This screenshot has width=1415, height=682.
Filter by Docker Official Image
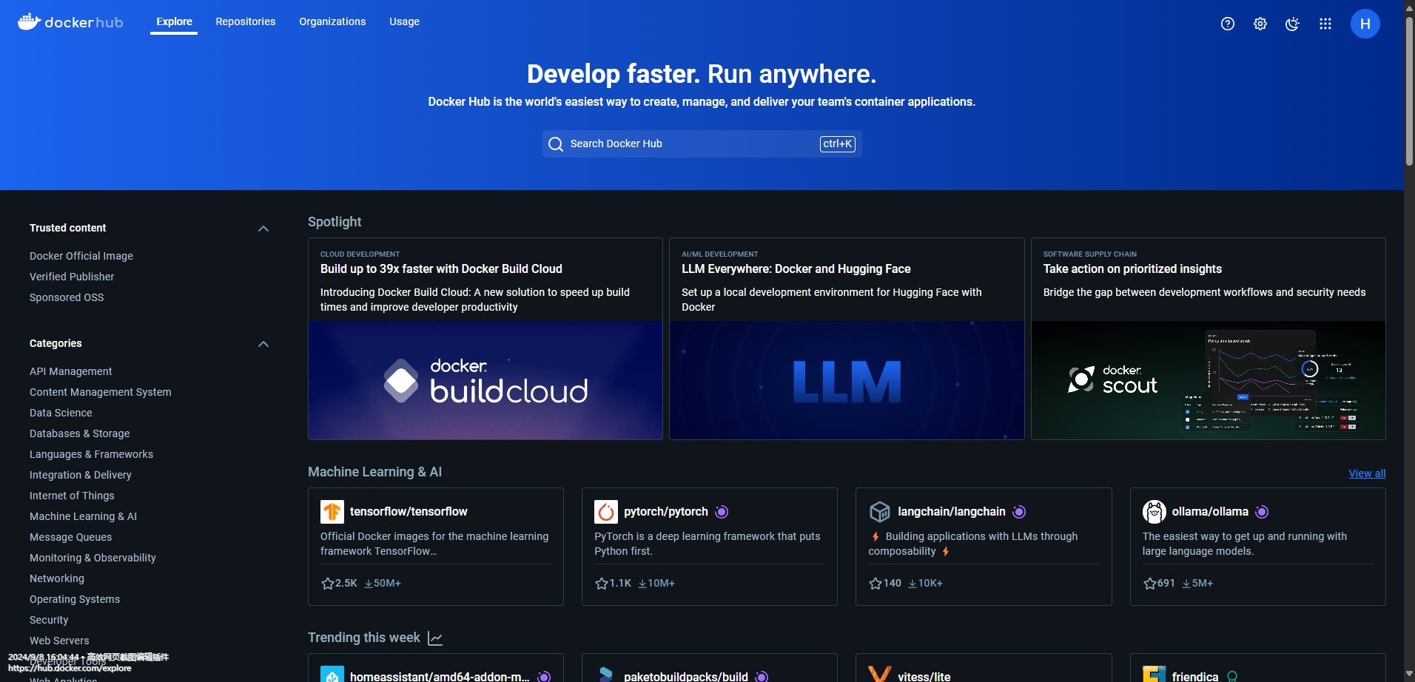coord(81,256)
